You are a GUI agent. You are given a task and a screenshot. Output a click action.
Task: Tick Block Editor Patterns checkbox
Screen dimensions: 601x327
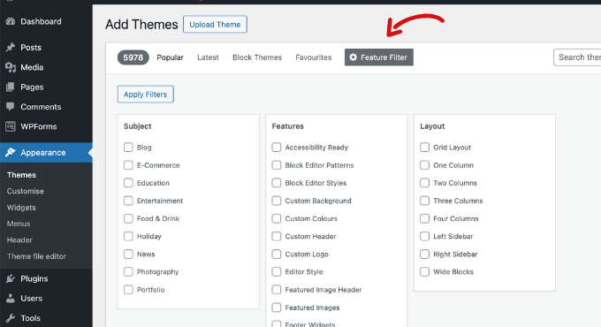click(x=277, y=165)
